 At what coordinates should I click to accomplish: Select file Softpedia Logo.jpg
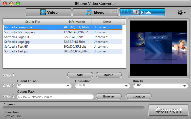[x=63, y=42]
